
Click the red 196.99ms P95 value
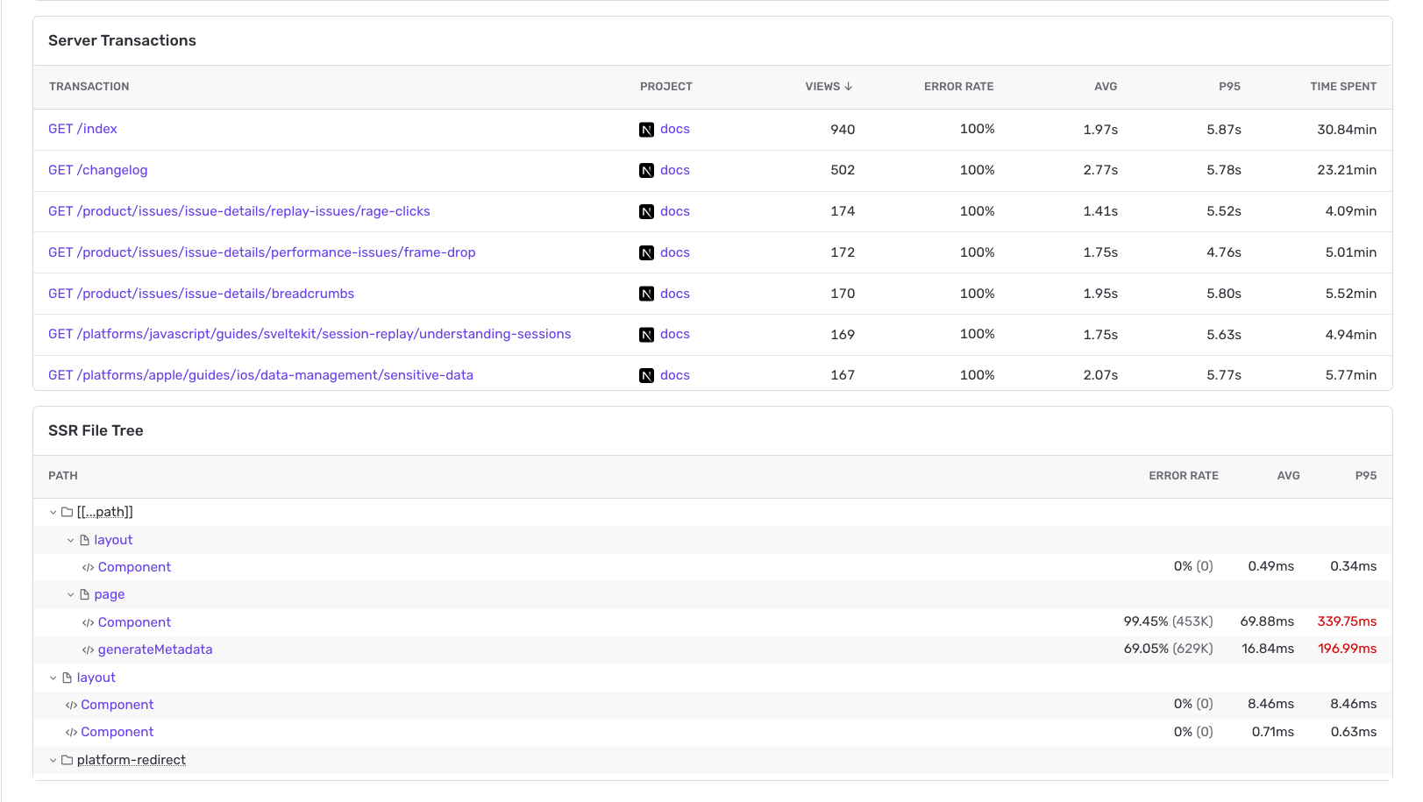(1347, 649)
